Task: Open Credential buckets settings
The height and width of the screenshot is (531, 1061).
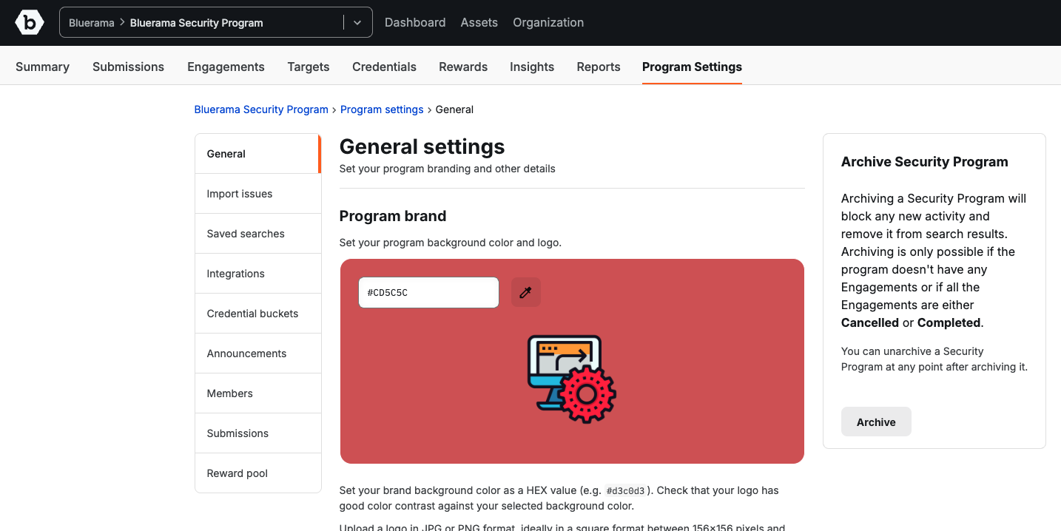Action: (x=252, y=314)
